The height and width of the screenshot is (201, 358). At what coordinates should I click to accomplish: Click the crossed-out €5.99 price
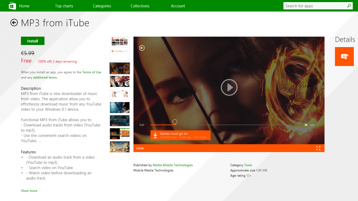(x=27, y=53)
